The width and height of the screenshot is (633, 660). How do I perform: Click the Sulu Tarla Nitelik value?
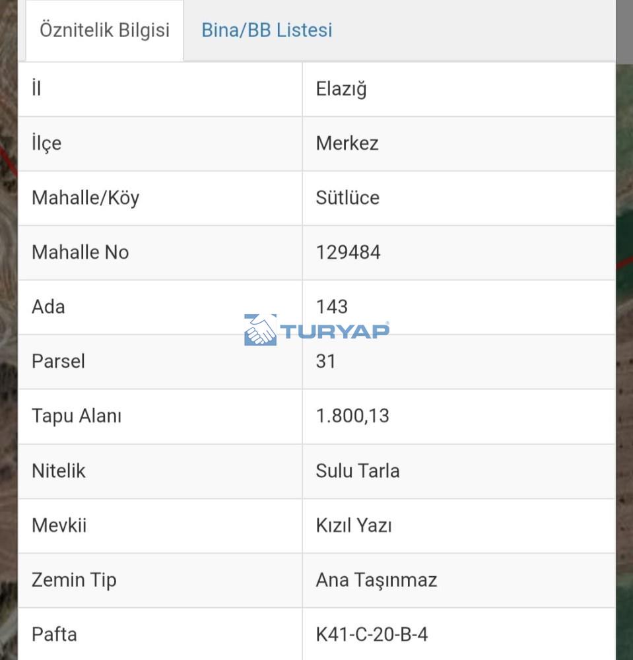(x=358, y=471)
